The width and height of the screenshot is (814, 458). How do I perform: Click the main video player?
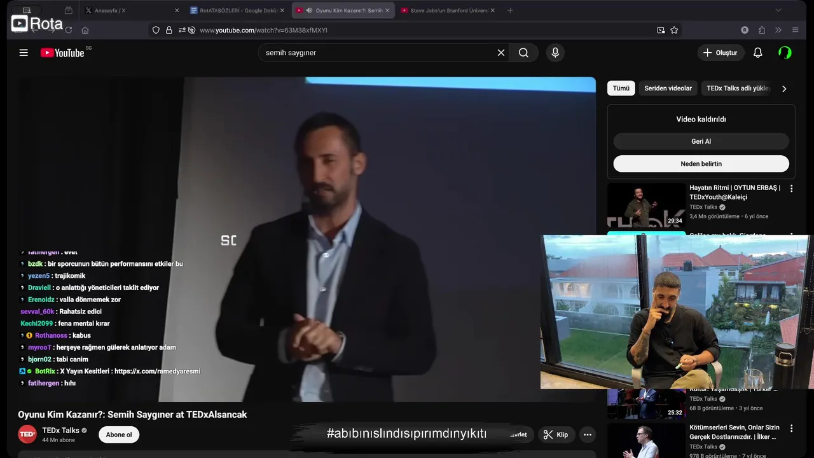(307, 239)
